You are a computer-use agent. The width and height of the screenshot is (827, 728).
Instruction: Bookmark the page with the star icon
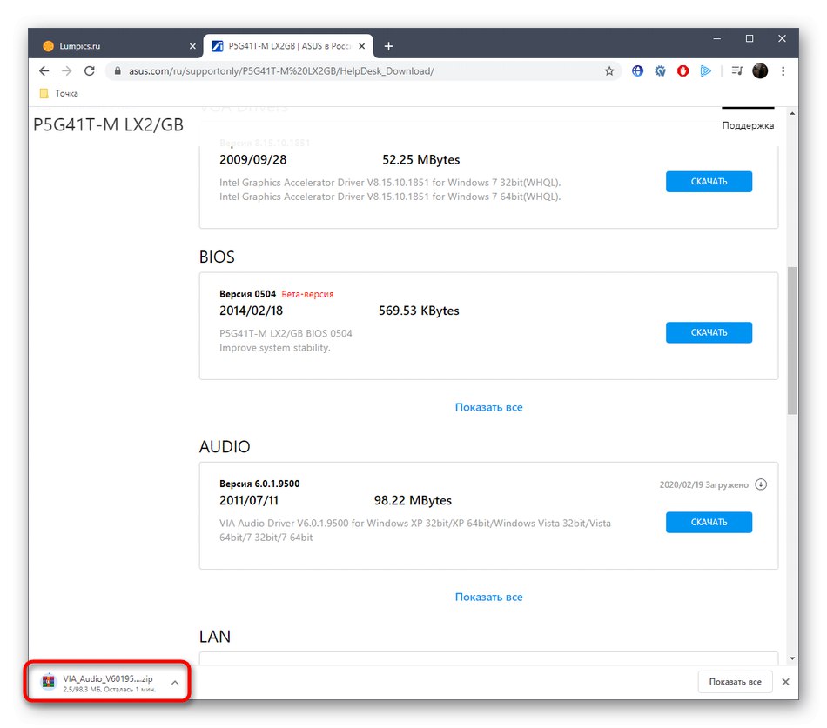coord(609,70)
